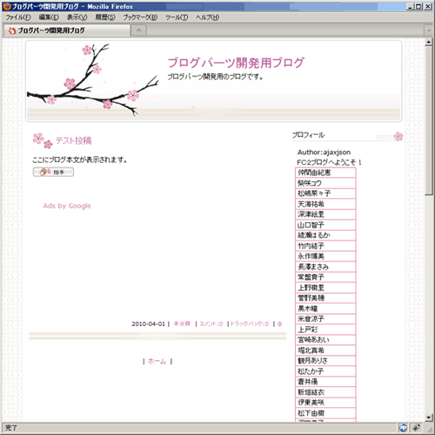Select 黒木瞳 in the name list

click(x=325, y=309)
